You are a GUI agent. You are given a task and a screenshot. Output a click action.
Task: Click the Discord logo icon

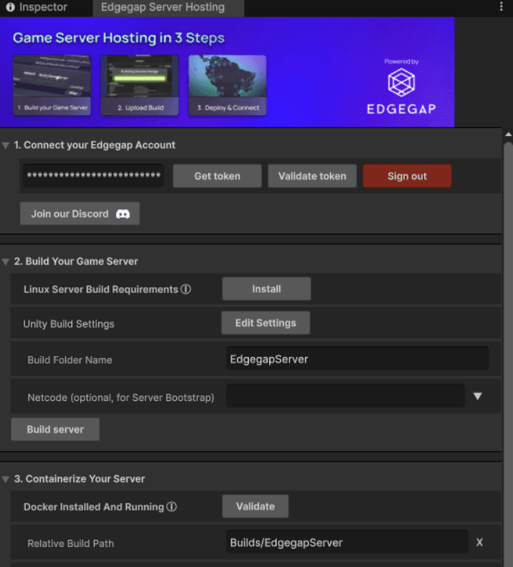tap(123, 214)
